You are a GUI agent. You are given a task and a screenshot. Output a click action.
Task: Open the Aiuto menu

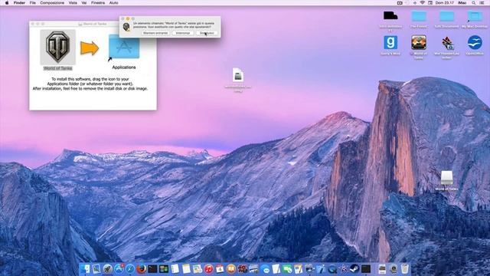pos(113,3)
